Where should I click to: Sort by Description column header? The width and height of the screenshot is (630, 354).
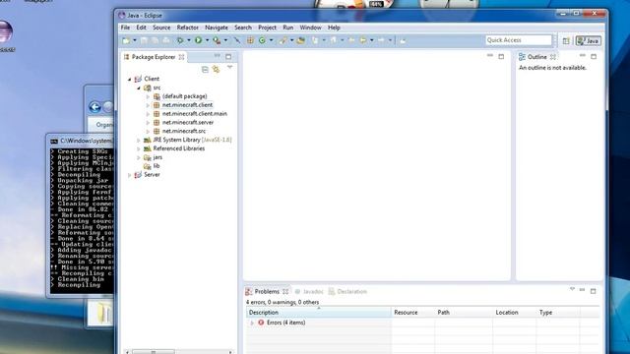[x=319, y=313]
